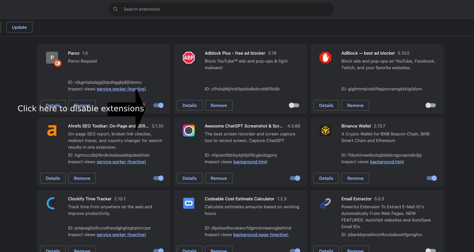Open the inactive service worker for Clockify
The width and height of the screenshot is (474, 252).
(121, 234)
